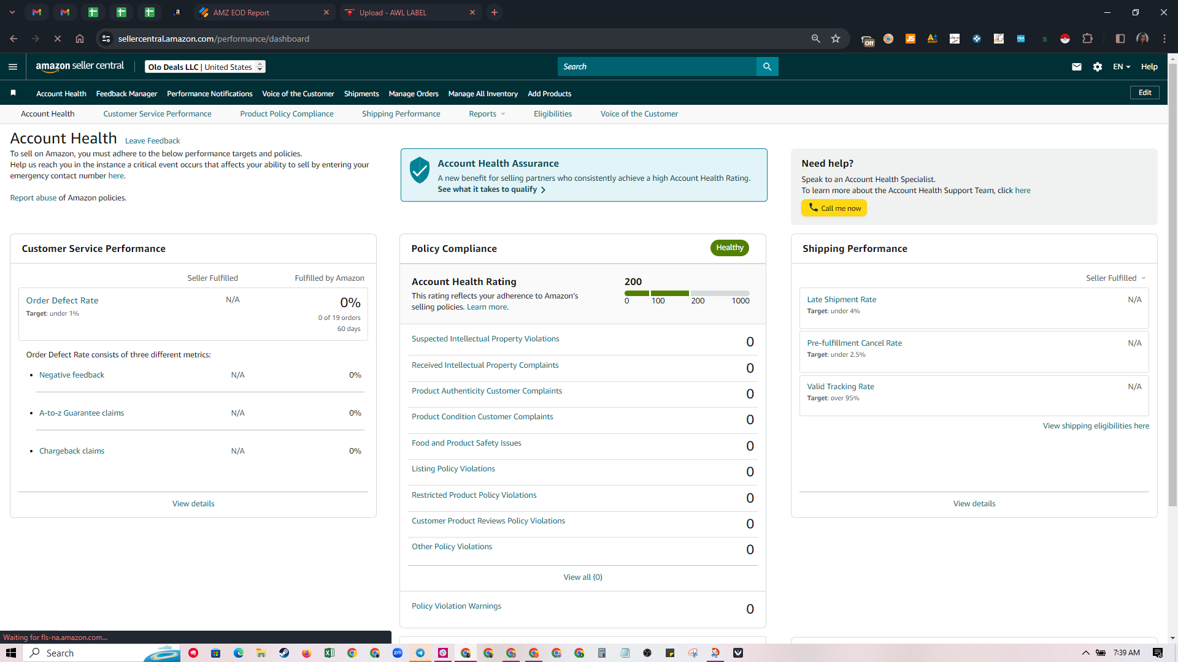1178x662 pixels.
Task: Click the Account Health Rating progress bar
Action: 687,294
